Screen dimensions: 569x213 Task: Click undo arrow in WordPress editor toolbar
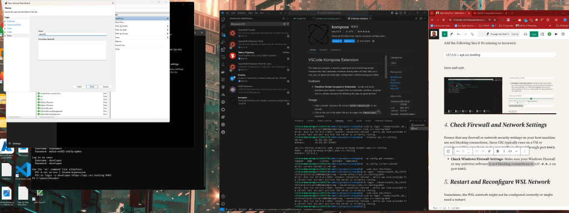click(458, 34)
